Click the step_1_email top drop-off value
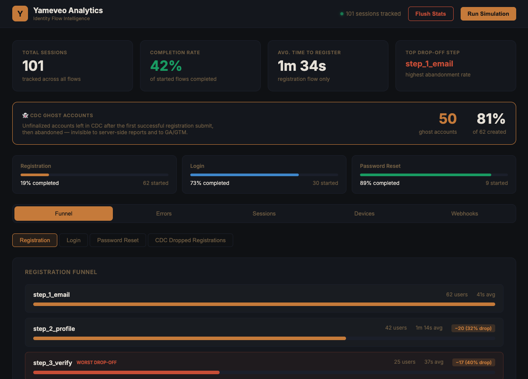The height and width of the screenshot is (379, 528). click(429, 64)
